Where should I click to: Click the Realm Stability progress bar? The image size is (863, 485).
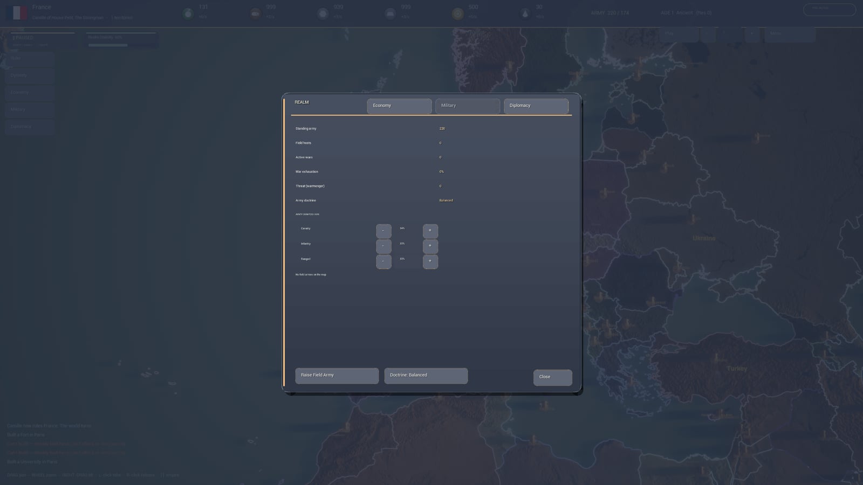tap(121, 45)
